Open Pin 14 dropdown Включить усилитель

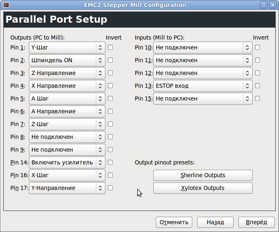[x=67, y=162]
